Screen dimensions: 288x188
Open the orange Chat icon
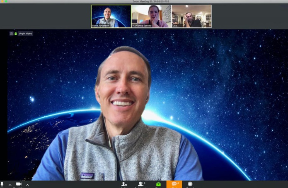(x=174, y=184)
